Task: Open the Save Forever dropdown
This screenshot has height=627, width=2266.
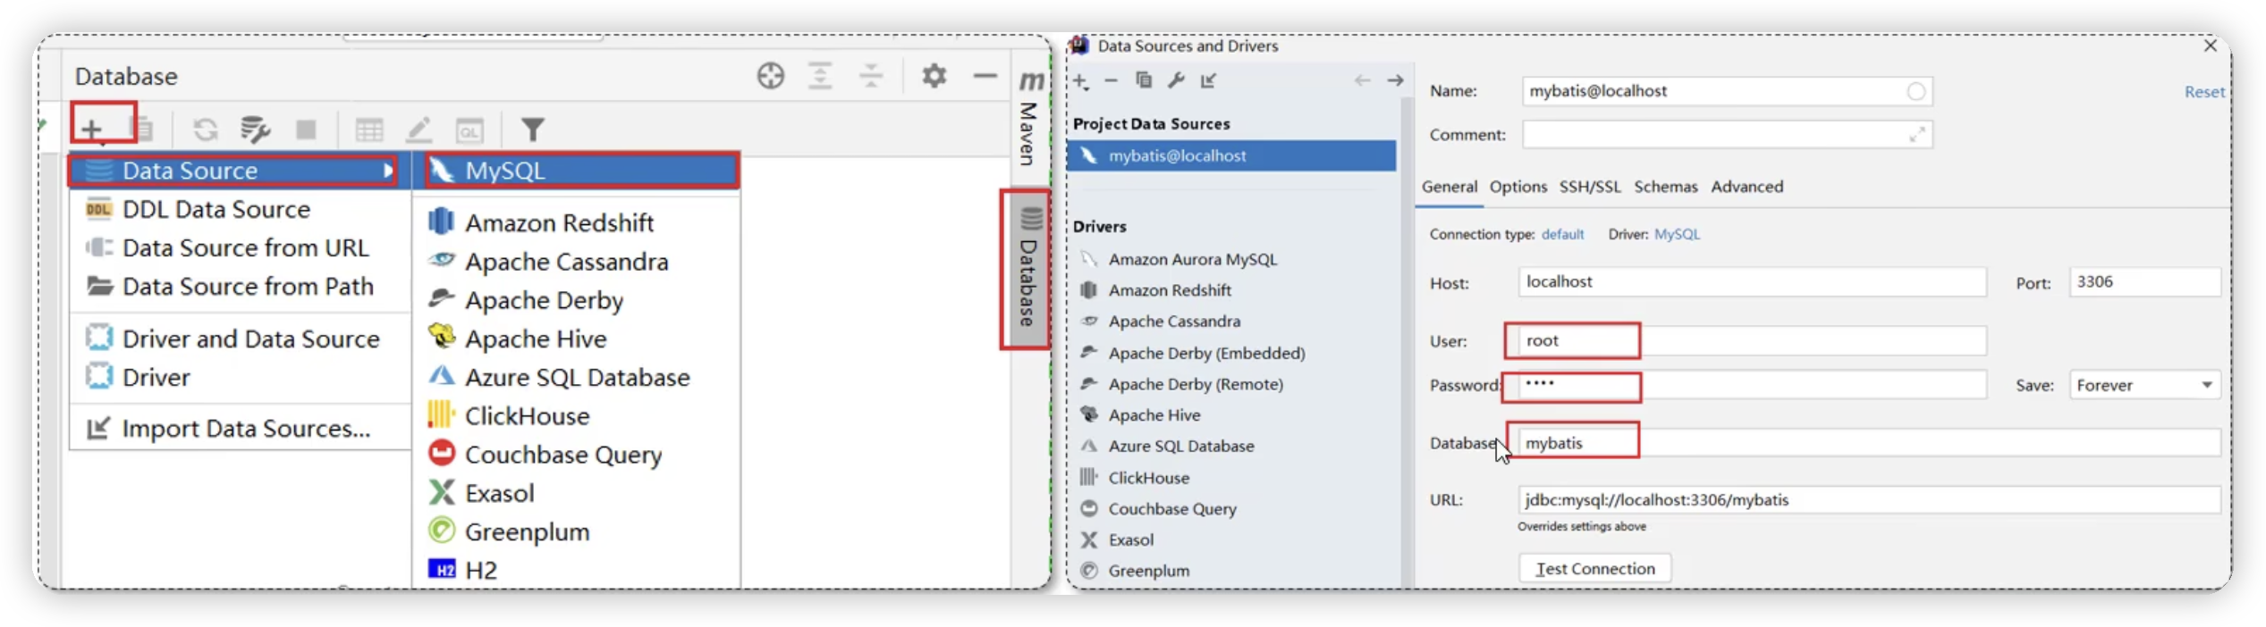Action: tap(2143, 385)
